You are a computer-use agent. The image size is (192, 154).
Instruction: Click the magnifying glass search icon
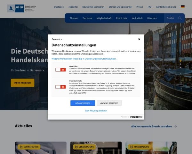tap(180, 18)
